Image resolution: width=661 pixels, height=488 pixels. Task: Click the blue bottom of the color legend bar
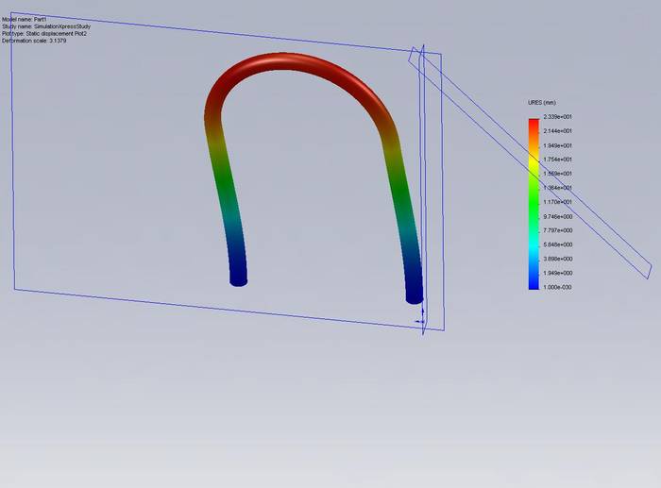coord(534,282)
